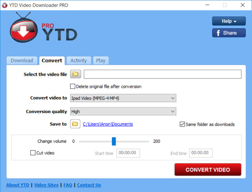This screenshot has width=252, height=192.
Task: Click the Save to folder browse icon
Action: pyautogui.click(x=75, y=124)
